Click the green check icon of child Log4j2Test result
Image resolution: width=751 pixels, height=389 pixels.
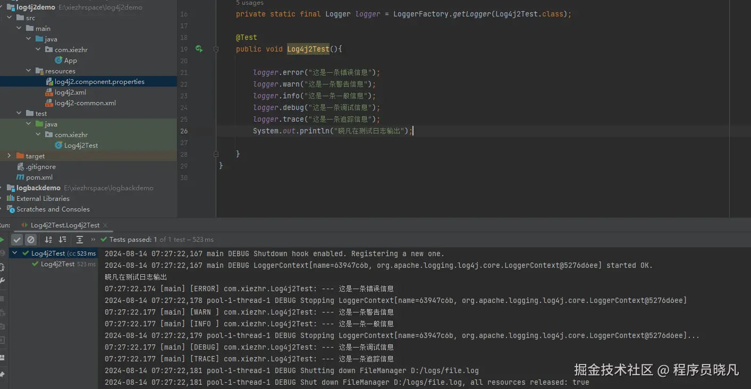[36, 264]
